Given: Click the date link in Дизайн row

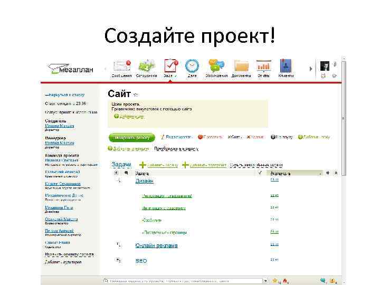Looking at the screenshot, I should tap(274, 180).
